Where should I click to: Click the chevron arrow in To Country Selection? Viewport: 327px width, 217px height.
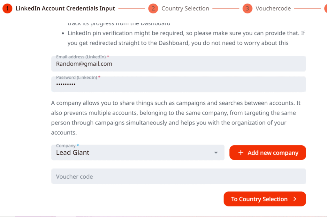pyautogui.click(x=295, y=199)
